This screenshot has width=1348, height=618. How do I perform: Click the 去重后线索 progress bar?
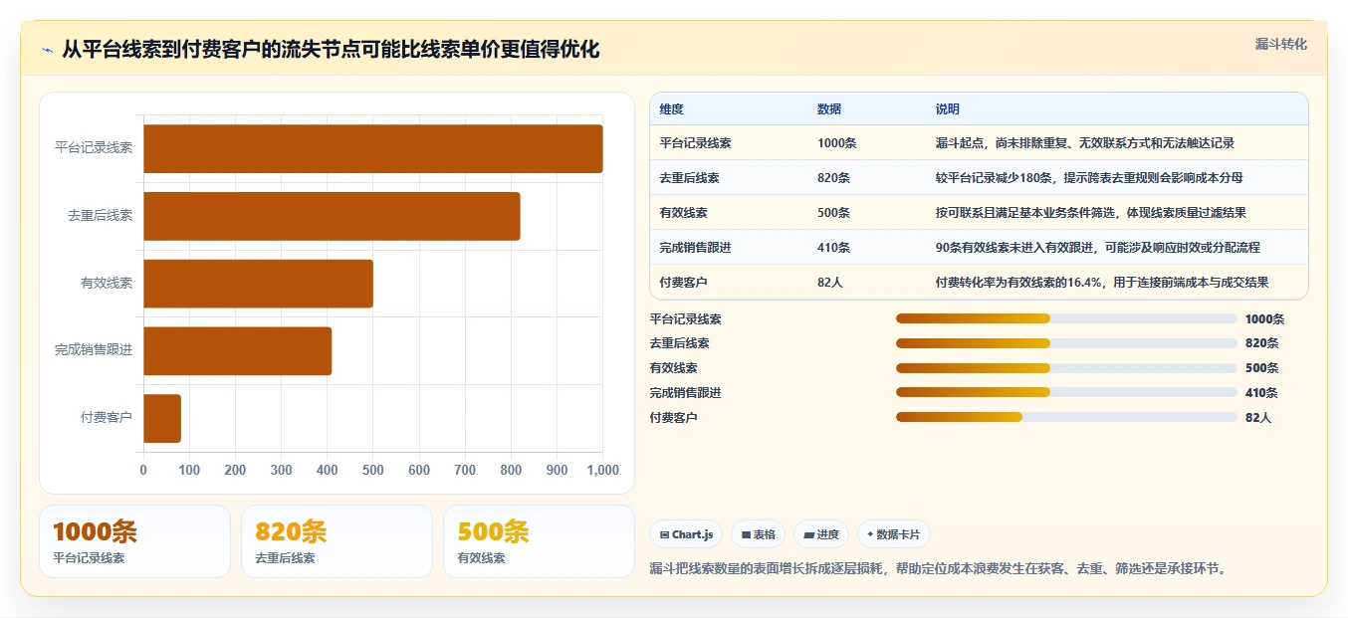click(x=1066, y=343)
